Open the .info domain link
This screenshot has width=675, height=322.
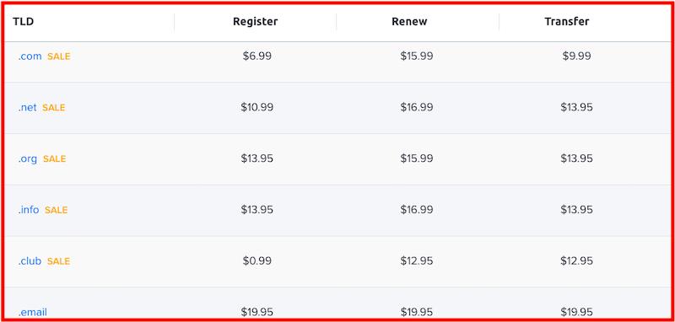tap(29, 210)
